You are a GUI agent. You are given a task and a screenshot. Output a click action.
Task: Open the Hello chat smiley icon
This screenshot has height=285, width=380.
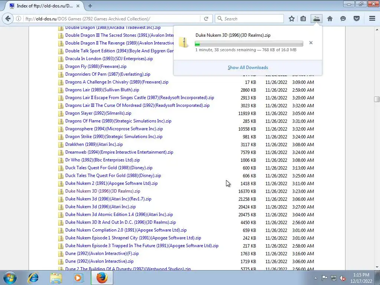pos(343,19)
